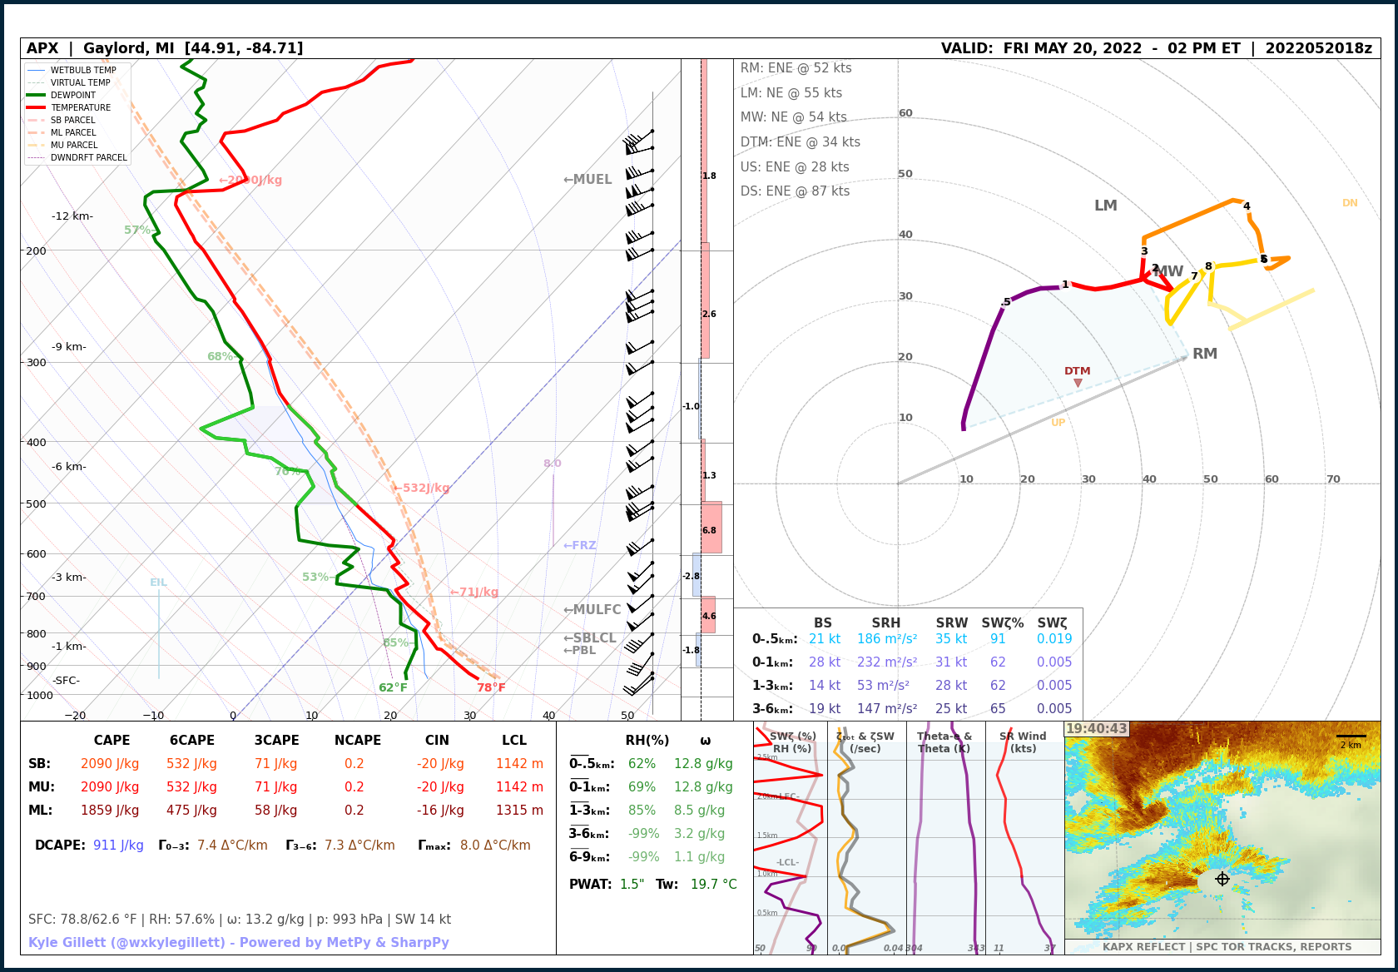Click the crosshair marker on the radar map
This screenshot has height=972, width=1398.
1222,879
